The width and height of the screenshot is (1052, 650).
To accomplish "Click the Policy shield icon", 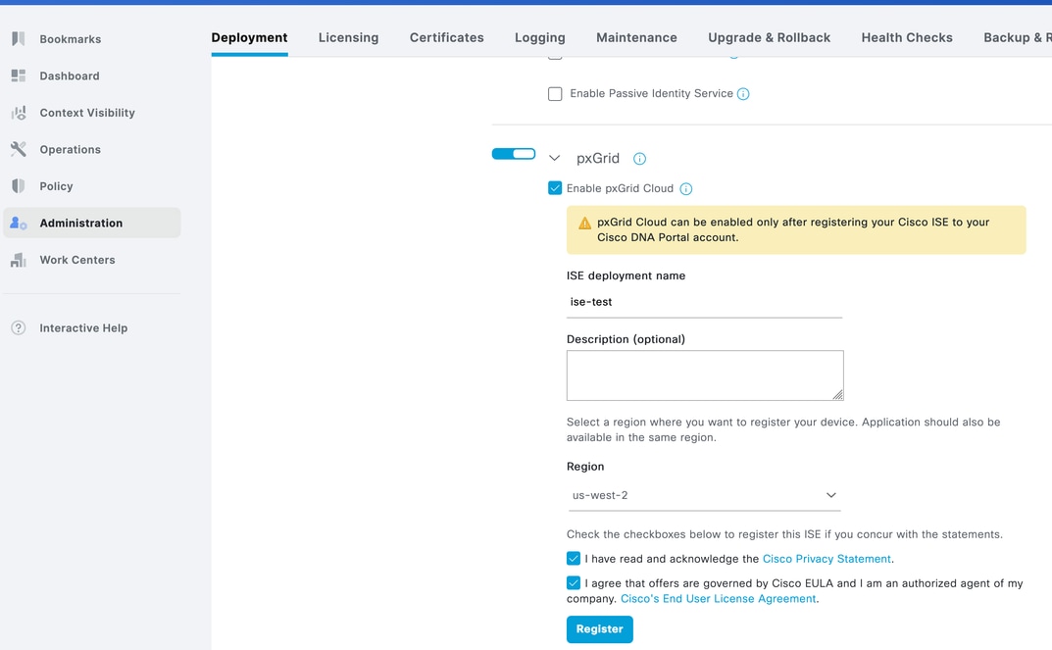I will pyautogui.click(x=18, y=186).
